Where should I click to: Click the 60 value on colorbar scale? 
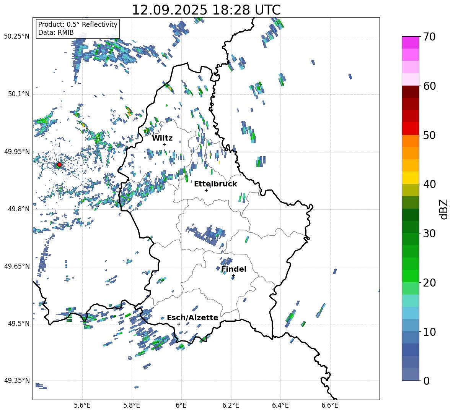click(x=430, y=86)
